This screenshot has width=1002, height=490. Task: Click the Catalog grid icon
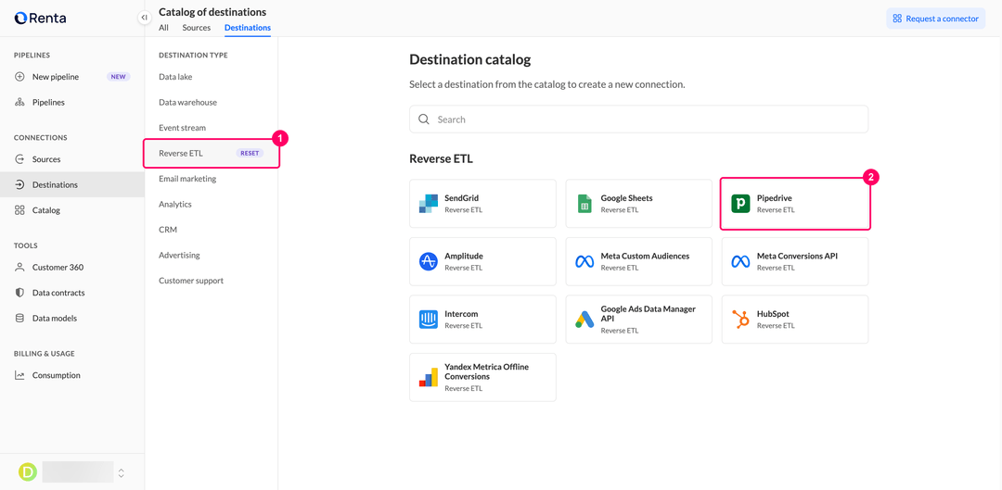coord(19,210)
